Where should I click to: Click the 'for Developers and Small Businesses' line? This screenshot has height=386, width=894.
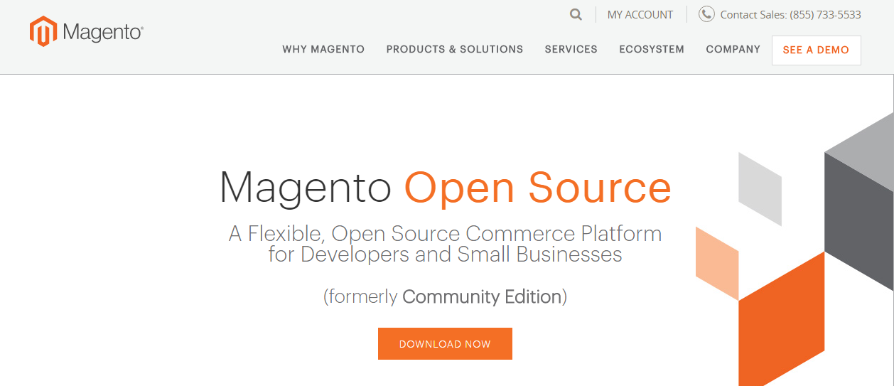click(446, 254)
